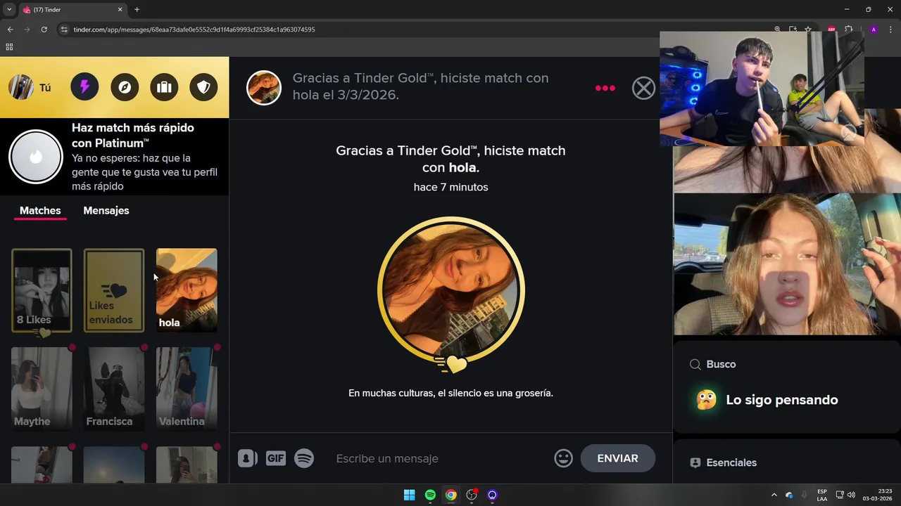901x506 pixels.
Task: Share a Spotify song icon in chat
Action: click(x=304, y=458)
